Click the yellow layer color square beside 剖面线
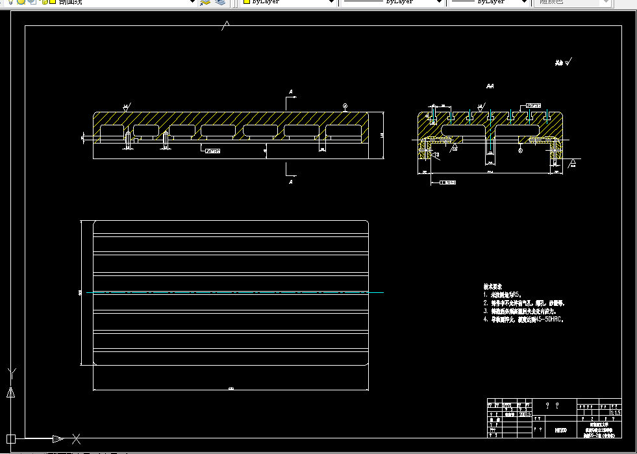 coord(53,1)
